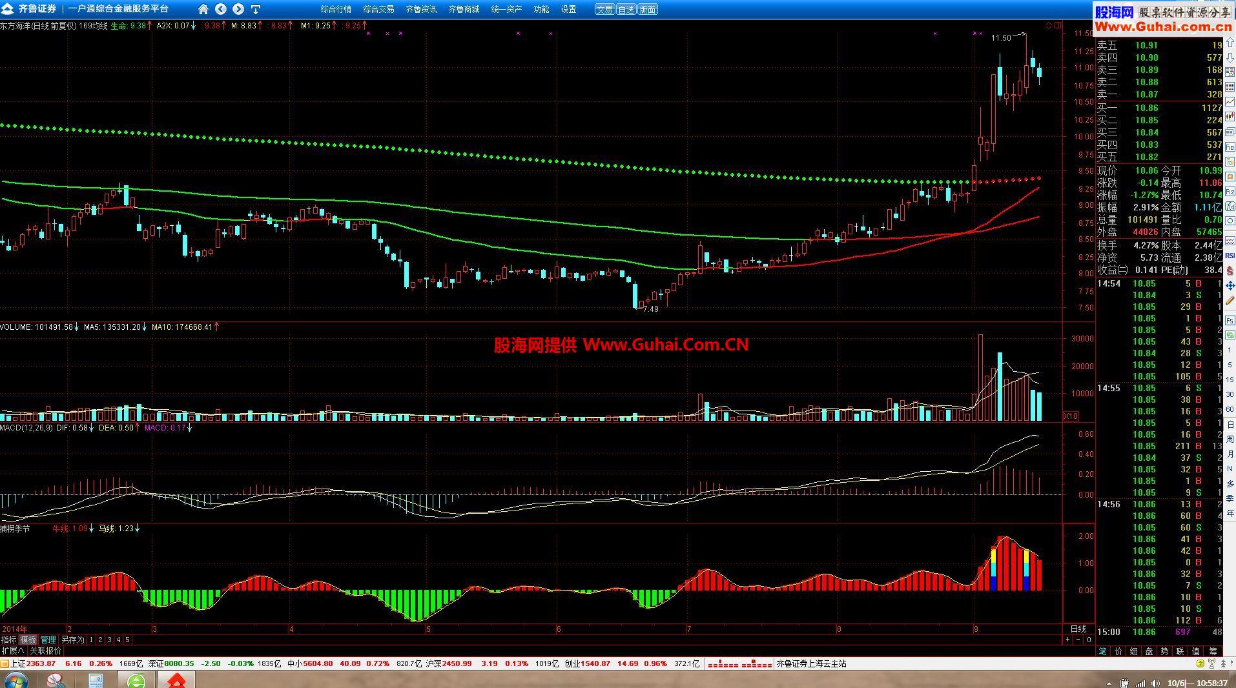Switch to 15-minute period
Image resolution: width=1236 pixels, height=688 pixels.
coord(1230,379)
